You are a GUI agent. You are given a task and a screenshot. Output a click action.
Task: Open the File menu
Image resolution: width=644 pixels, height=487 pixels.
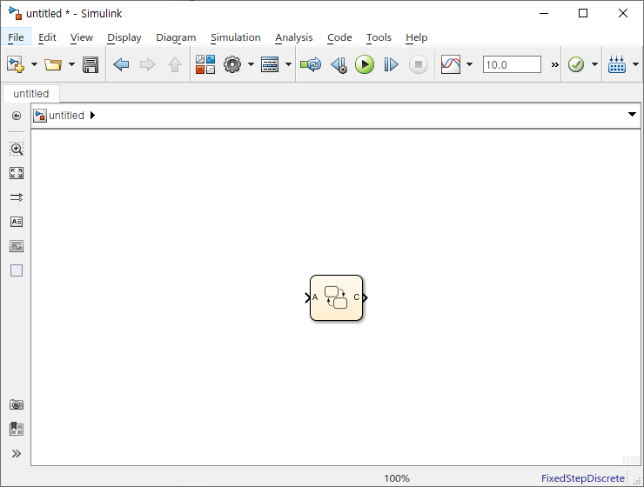[16, 37]
